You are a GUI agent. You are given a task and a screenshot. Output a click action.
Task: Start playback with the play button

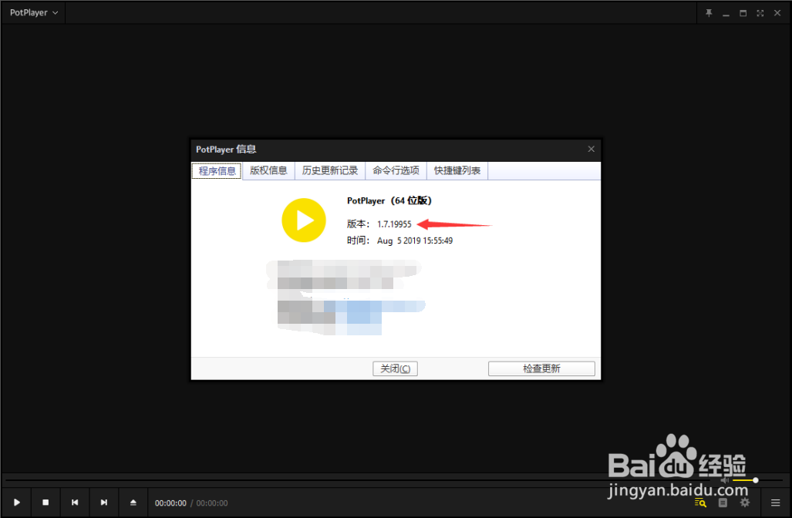tap(17, 503)
